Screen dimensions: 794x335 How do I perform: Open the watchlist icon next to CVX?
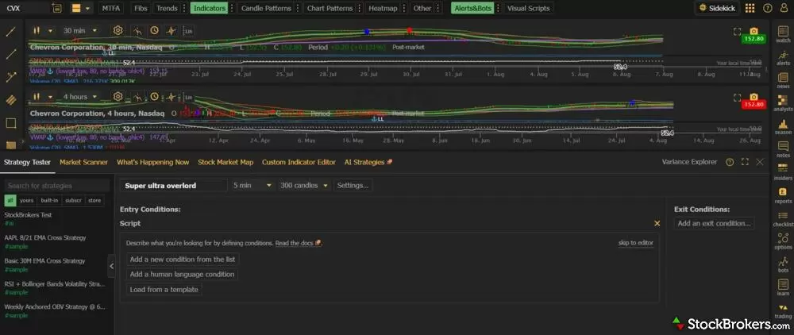(x=56, y=8)
